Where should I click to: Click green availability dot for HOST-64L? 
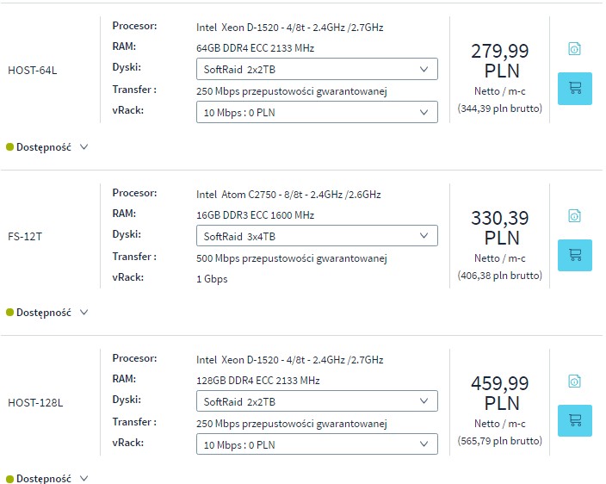pos(10,147)
